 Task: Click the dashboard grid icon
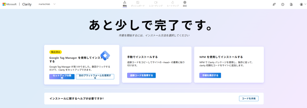click(138, 2)
